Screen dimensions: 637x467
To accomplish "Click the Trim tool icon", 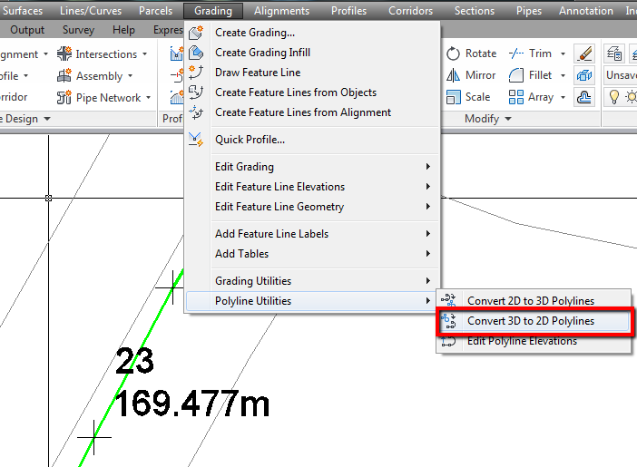I will pos(516,54).
